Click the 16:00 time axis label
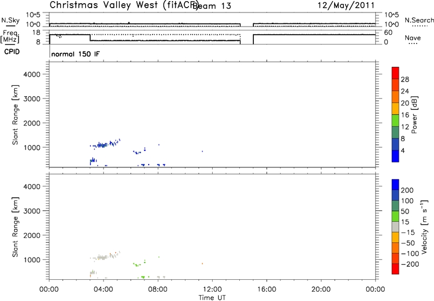 click(x=266, y=290)
